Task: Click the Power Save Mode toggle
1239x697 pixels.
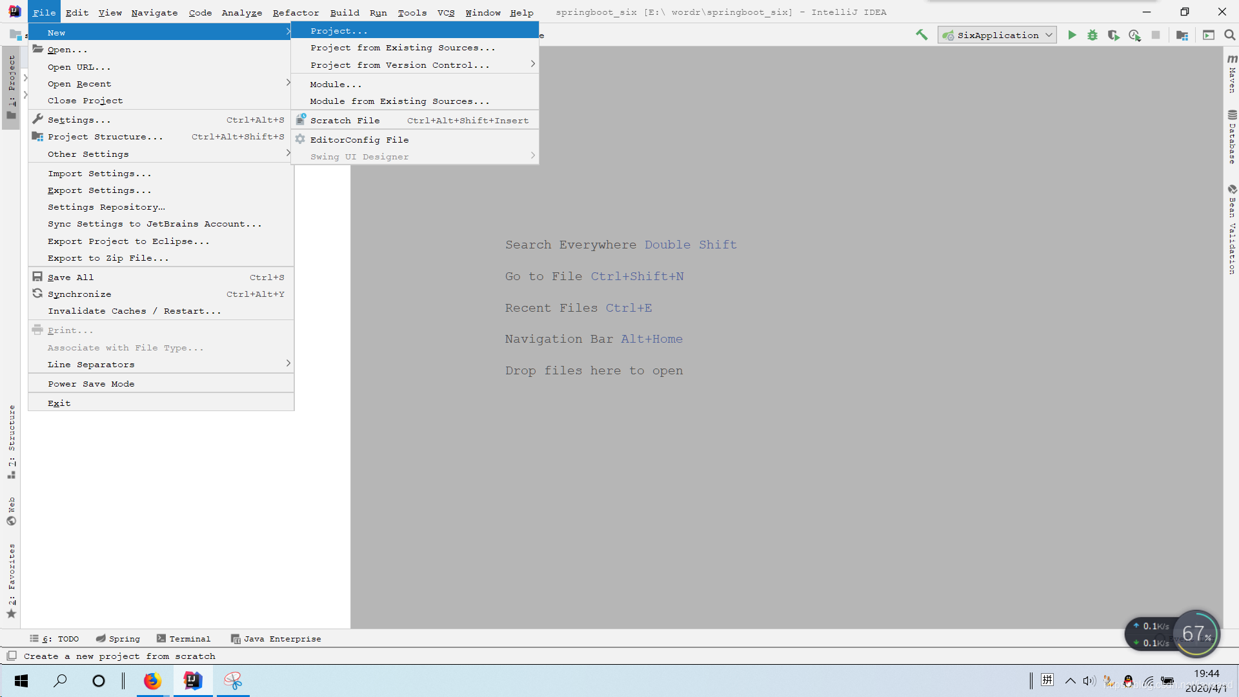Action: [x=91, y=383]
